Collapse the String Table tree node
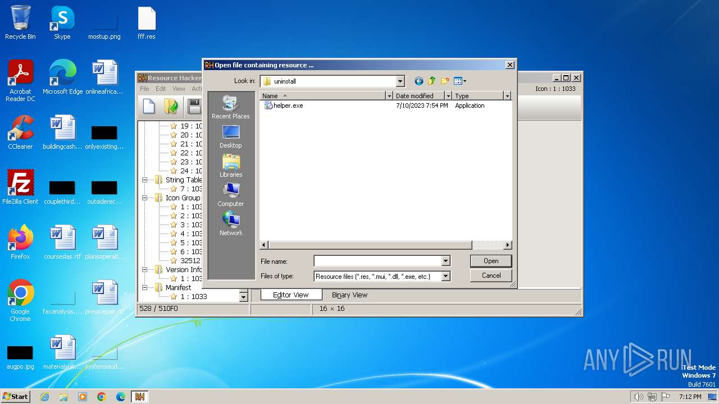 (144, 180)
